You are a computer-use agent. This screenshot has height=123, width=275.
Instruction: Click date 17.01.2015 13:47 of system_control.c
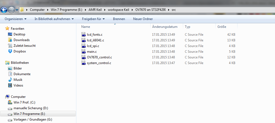click(x=164, y=63)
